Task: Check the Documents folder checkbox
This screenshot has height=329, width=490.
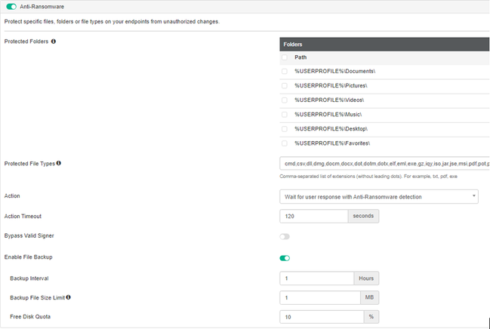Action: coord(284,71)
